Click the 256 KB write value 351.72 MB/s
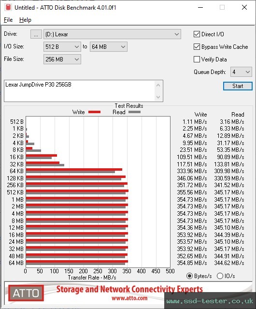 pos(192,185)
